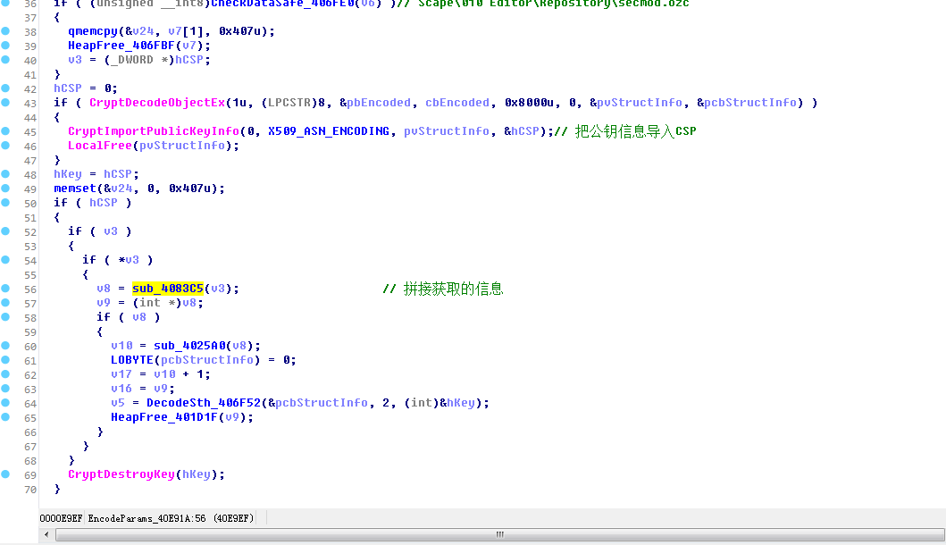This screenshot has height=545, width=946.
Task: Toggle breakpoint dot on line 48
Action: (5, 174)
